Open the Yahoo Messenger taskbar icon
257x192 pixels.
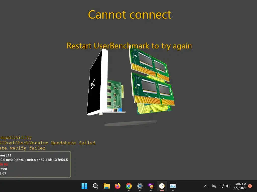(151, 186)
